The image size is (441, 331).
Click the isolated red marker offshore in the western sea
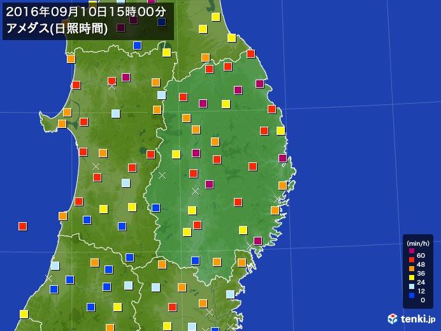(x=22, y=226)
